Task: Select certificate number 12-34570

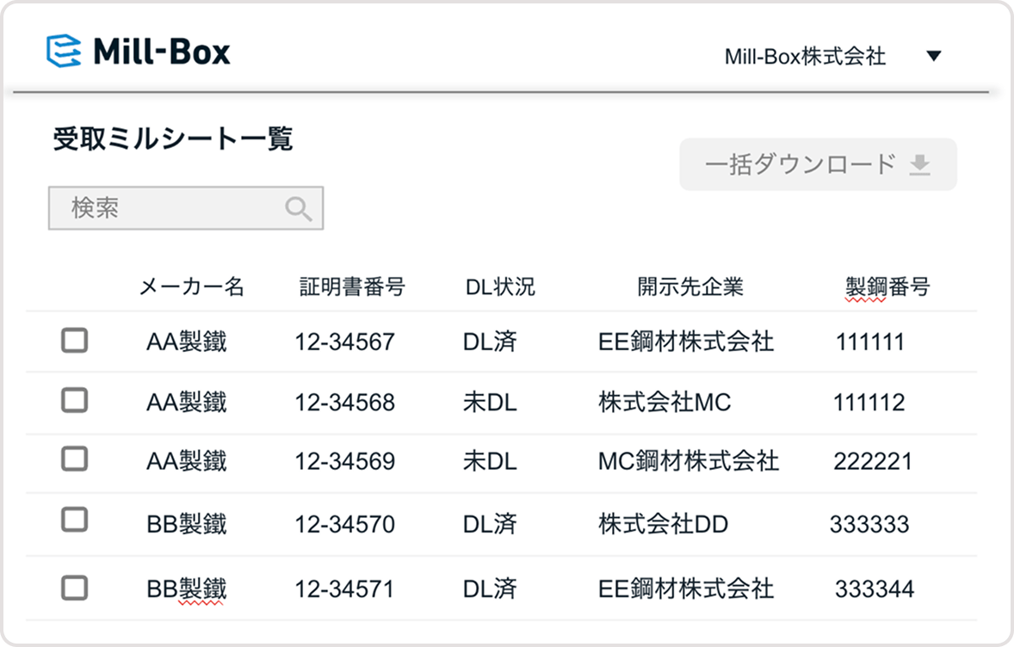Action: (344, 524)
